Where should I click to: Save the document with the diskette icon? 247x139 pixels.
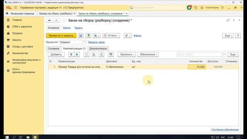(81, 36)
